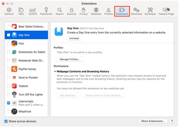The width and height of the screenshot is (179, 127).
Task: Enable the Grammarly for Safari checkbox
Action: (x=8, y=52)
